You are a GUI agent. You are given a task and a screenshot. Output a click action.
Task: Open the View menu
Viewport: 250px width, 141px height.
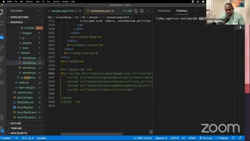coord(37,2)
